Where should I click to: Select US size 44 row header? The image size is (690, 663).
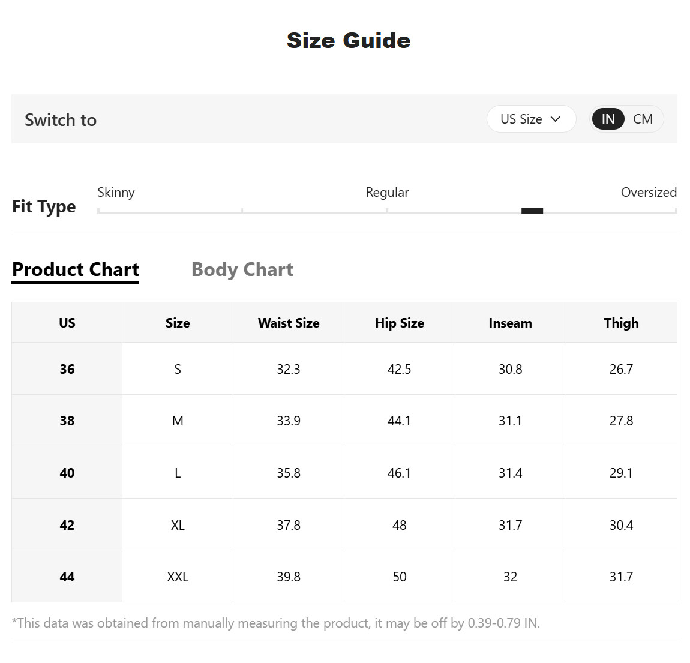[67, 577]
